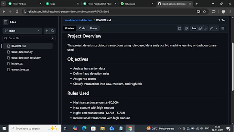Open volume control in system tray
234x132 pixels.
pyautogui.click(x=201, y=128)
